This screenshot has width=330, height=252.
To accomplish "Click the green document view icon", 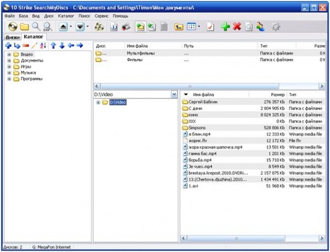I will pyautogui.click(x=152, y=27).
